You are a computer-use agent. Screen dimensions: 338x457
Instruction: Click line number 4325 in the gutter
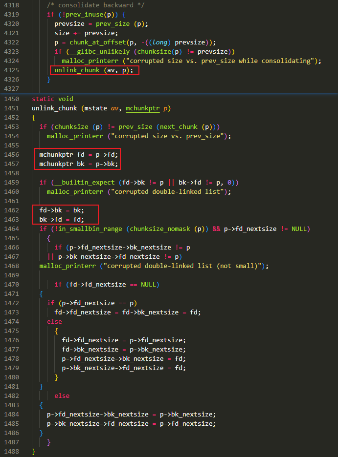coord(11,70)
